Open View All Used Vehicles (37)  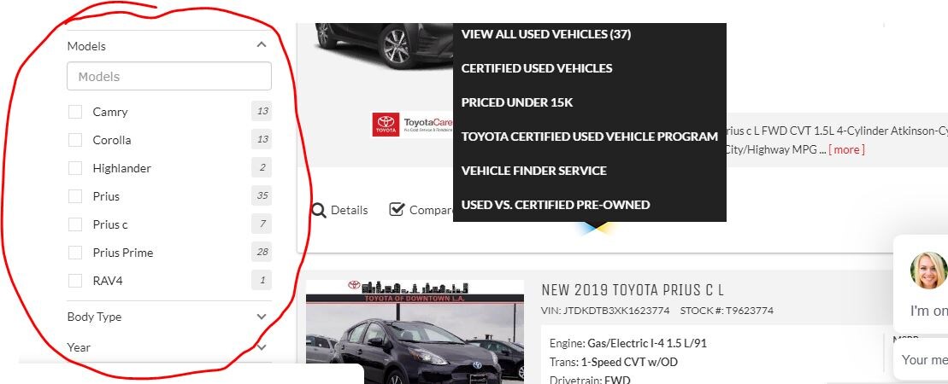[x=546, y=34]
